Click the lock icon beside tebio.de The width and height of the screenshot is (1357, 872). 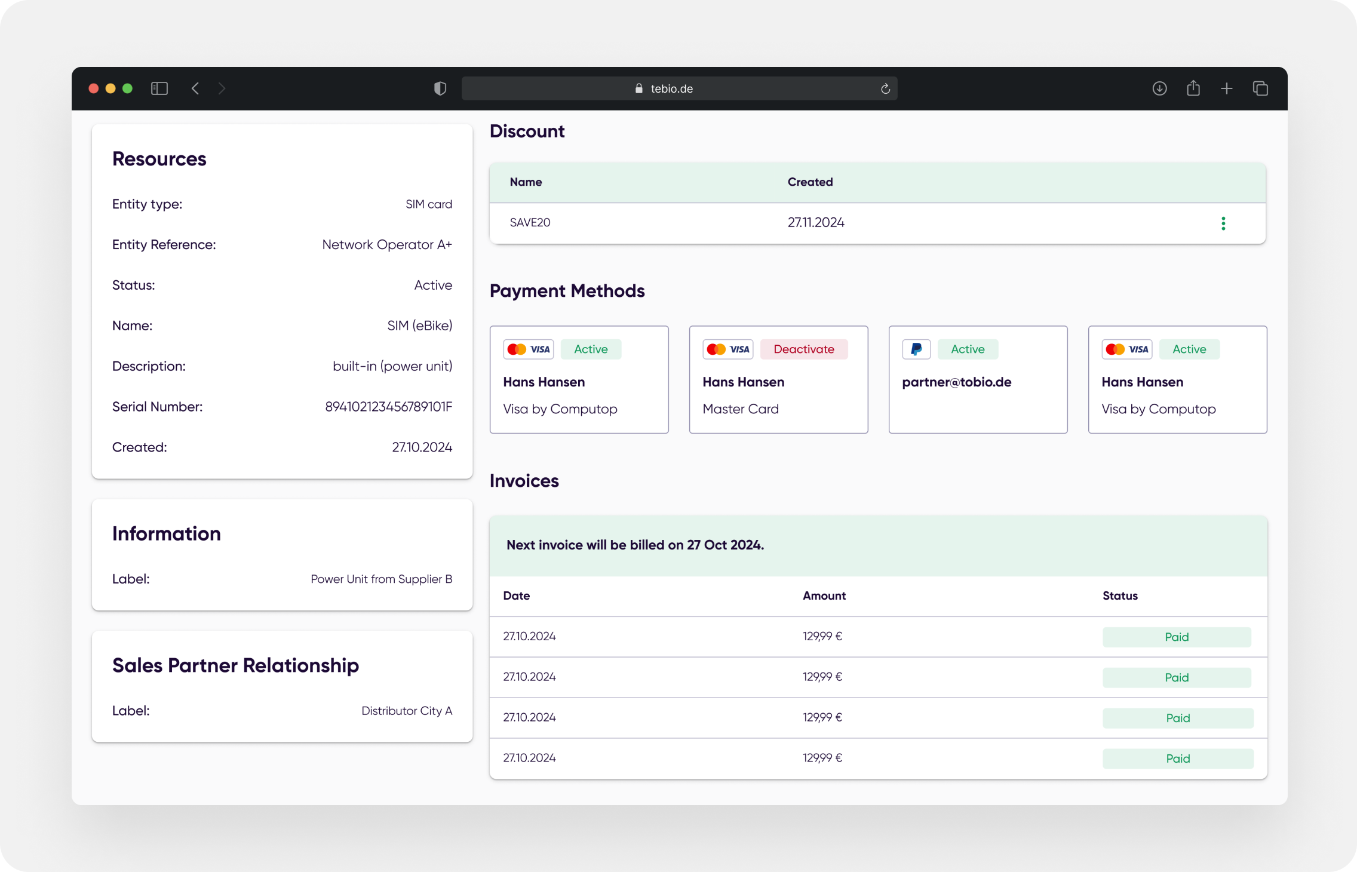(639, 88)
